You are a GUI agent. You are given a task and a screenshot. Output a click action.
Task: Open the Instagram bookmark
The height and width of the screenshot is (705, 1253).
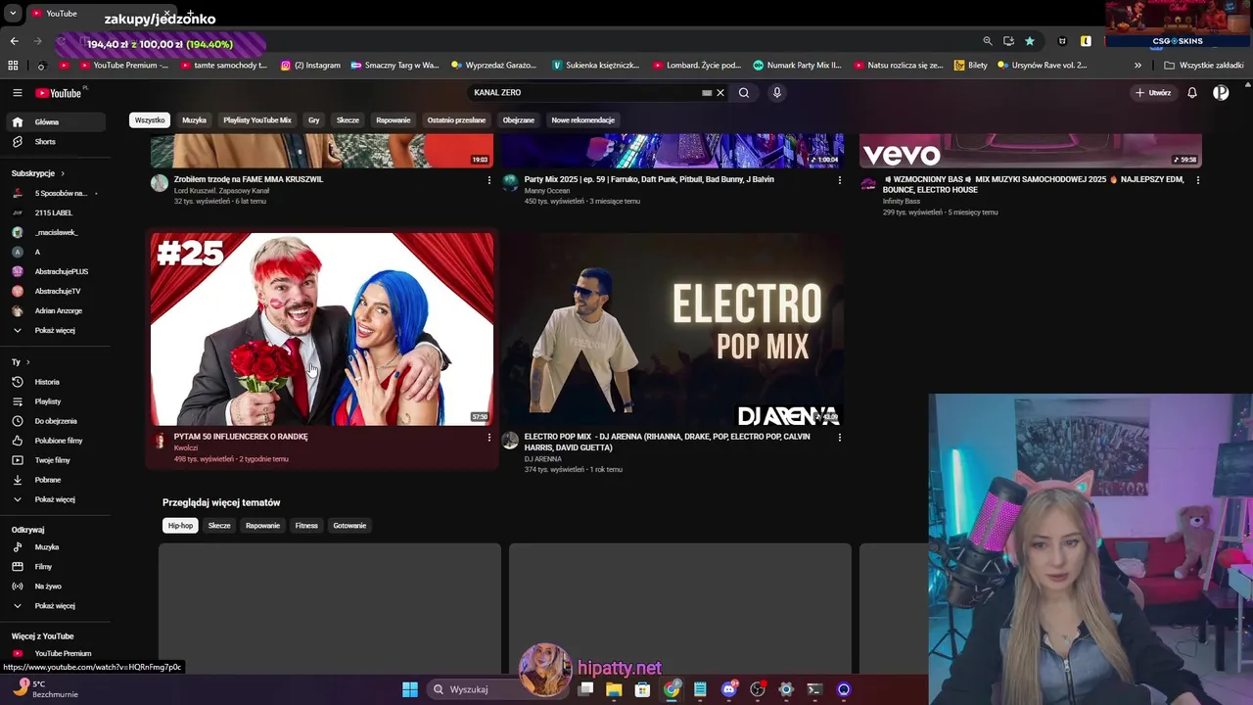pyautogui.click(x=310, y=66)
